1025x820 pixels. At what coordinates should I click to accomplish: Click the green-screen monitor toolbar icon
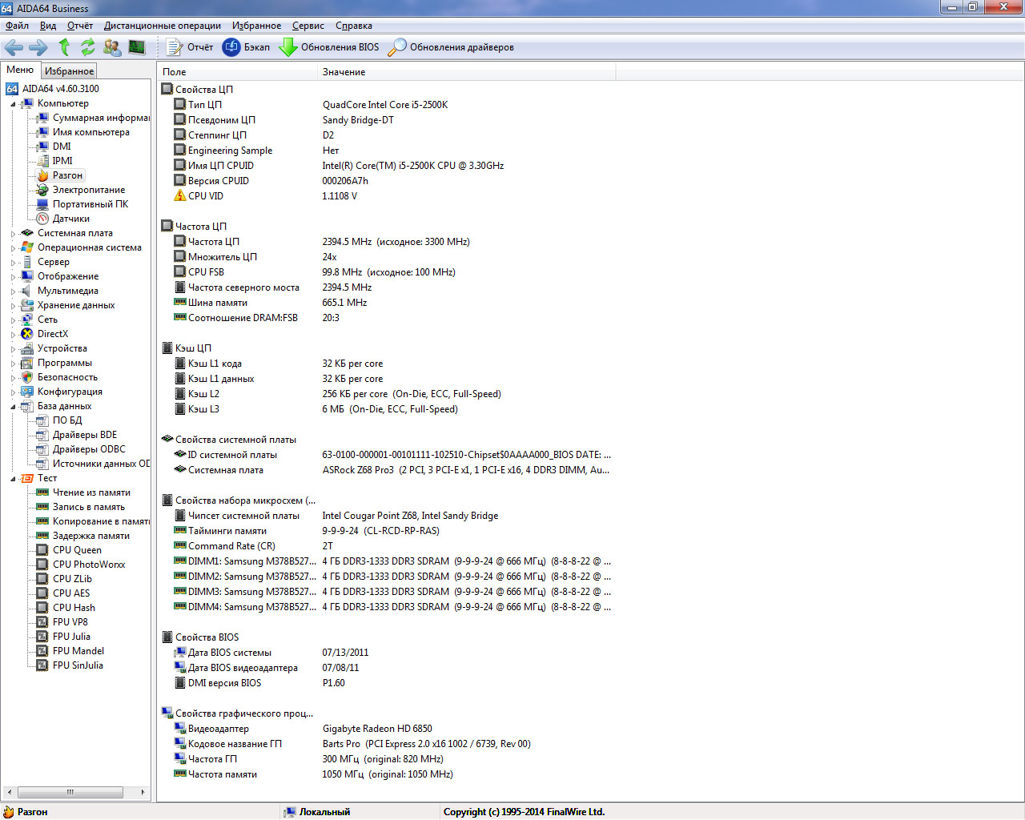(x=137, y=47)
